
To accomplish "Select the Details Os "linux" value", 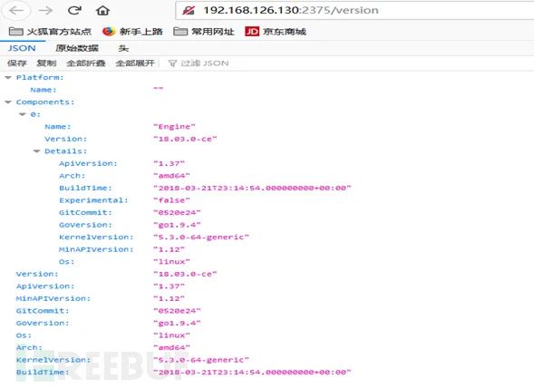I will tap(171, 262).
